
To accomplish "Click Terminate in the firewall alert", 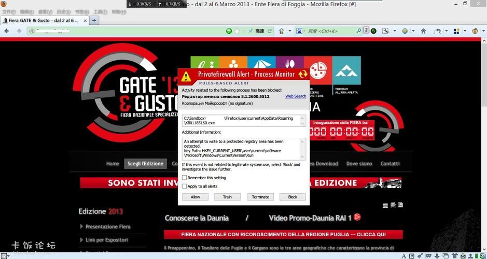I will click(x=260, y=197).
